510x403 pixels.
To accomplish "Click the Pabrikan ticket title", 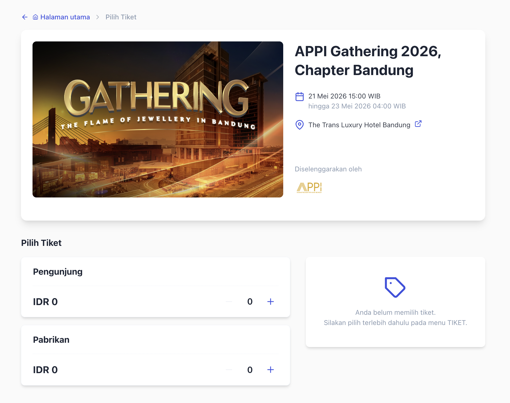I will (x=51, y=340).
